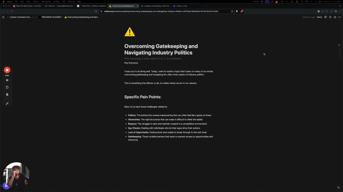Viewport: 343px width, 192px height.
Task: Click the share icon in address bar
Action: tap(232, 11)
